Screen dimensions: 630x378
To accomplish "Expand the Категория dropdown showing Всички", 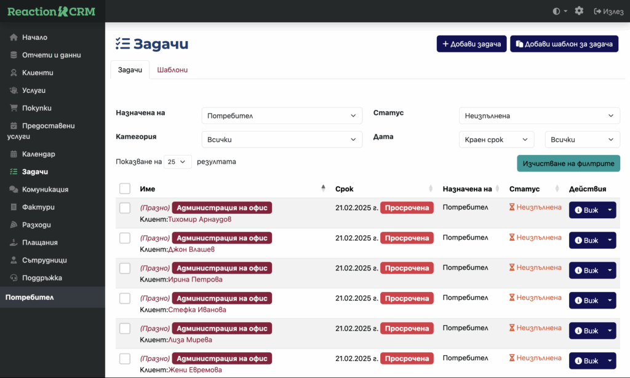I will point(282,140).
